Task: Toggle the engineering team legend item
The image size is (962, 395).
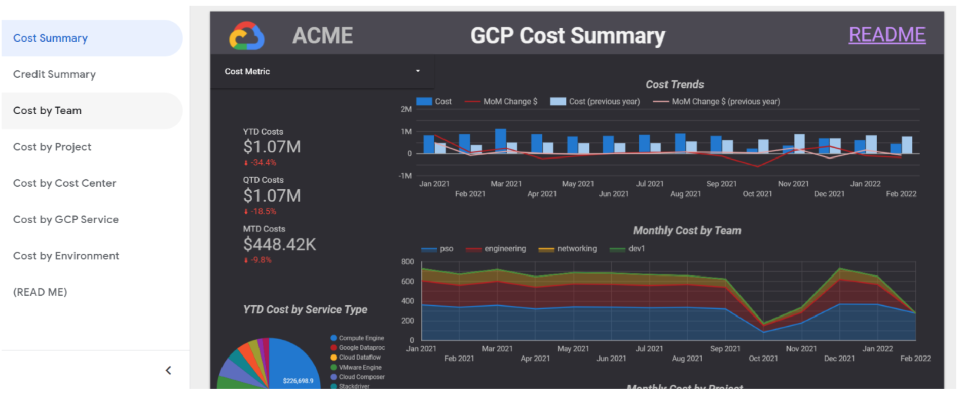Action: click(496, 249)
